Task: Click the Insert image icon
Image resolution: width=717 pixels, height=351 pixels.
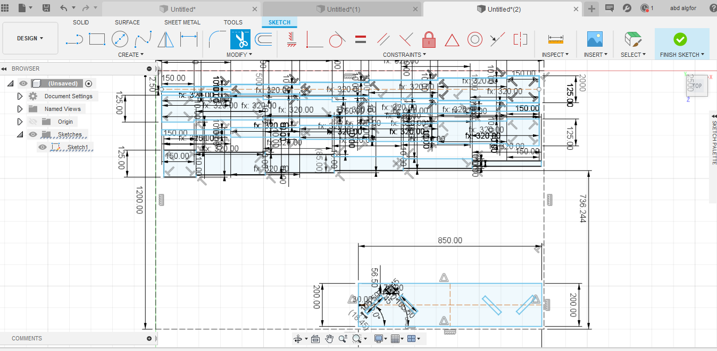Action: point(594,39)
